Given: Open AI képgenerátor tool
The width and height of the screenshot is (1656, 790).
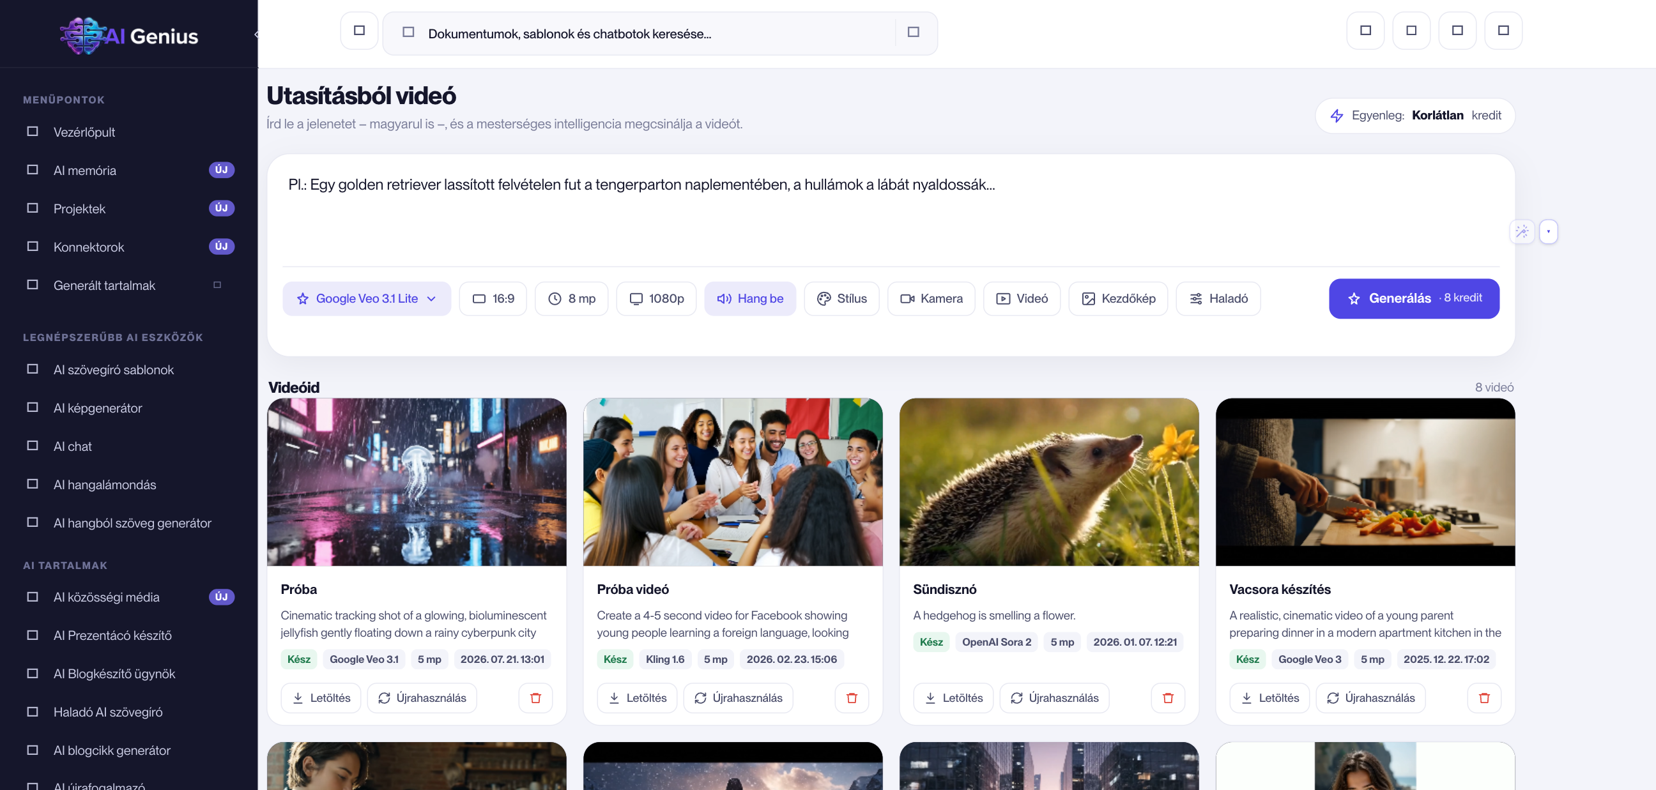Looking at the screenshot, I should click(x=128, y=408).
